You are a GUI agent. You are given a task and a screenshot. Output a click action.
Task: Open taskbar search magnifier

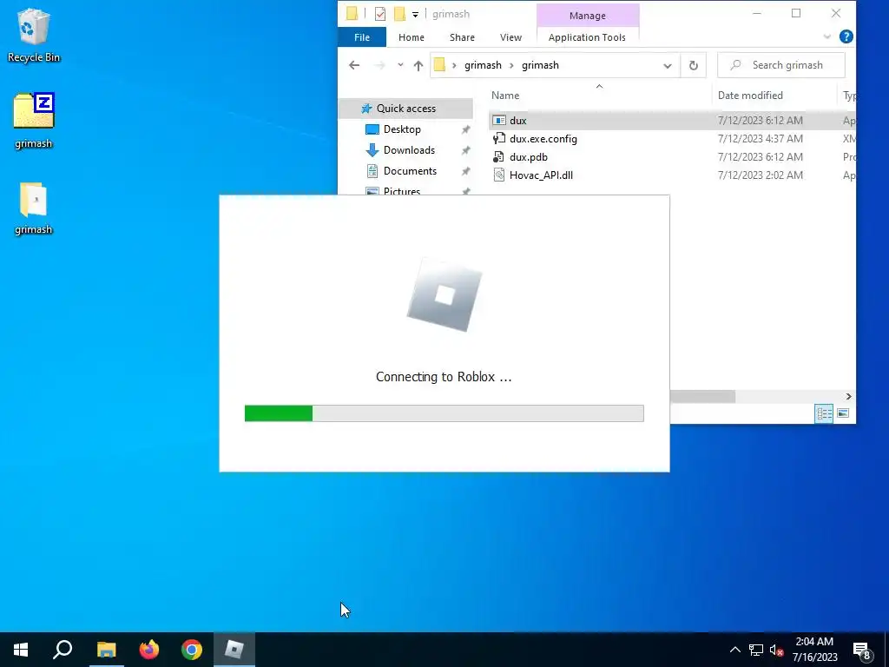[x=63, y=650]
